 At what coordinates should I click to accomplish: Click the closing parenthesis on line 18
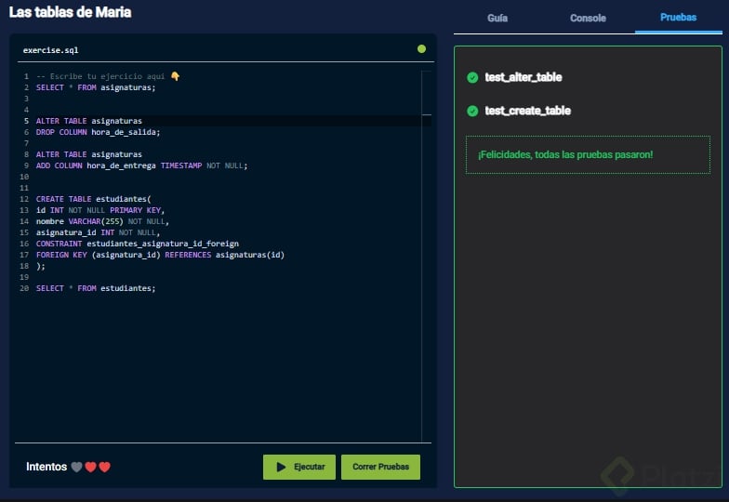[41, 266]
